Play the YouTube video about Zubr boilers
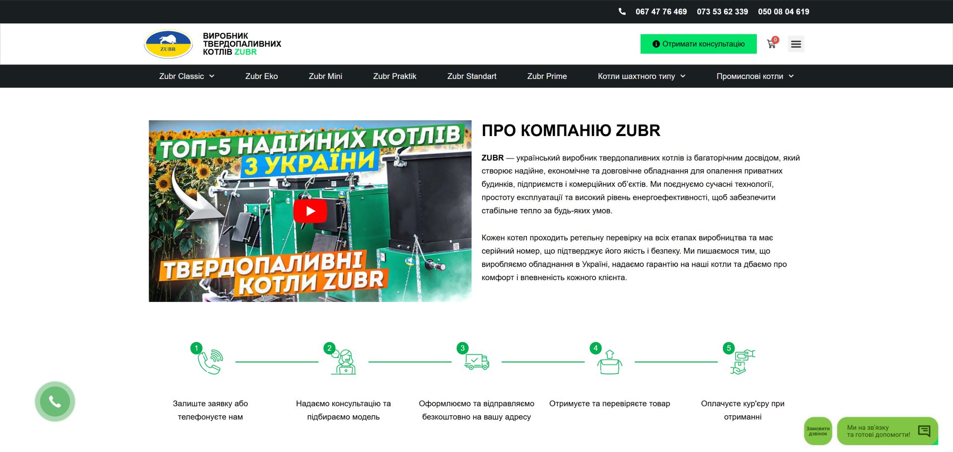953x452 pixels. (x=310, y=210)
